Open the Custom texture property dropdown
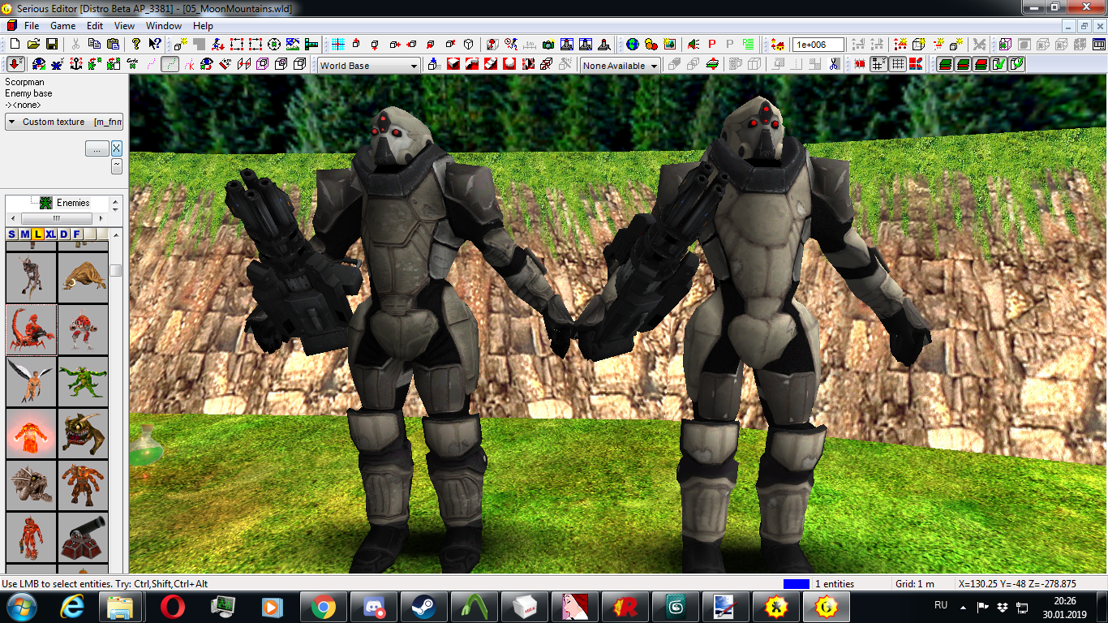The image size is (1108, 623). tap(64, 122)
